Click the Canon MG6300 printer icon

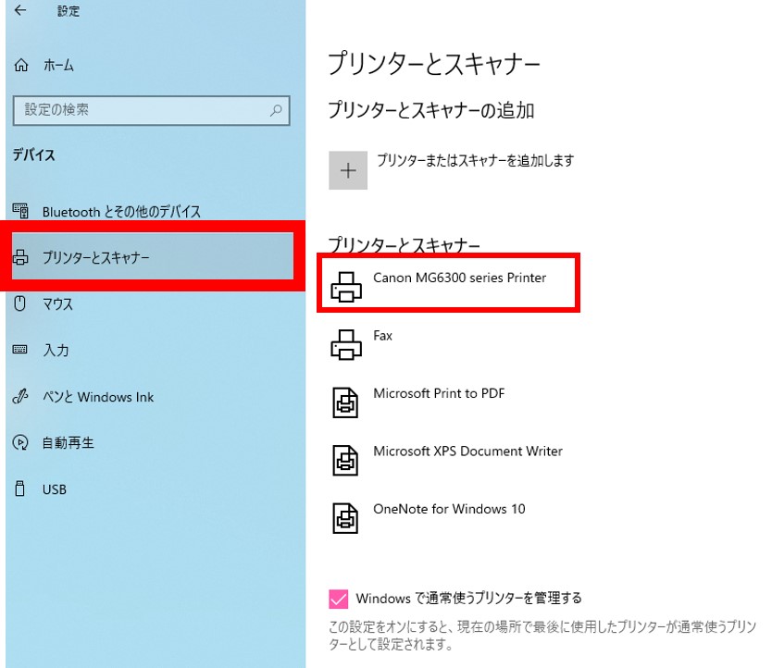[346, 287]
